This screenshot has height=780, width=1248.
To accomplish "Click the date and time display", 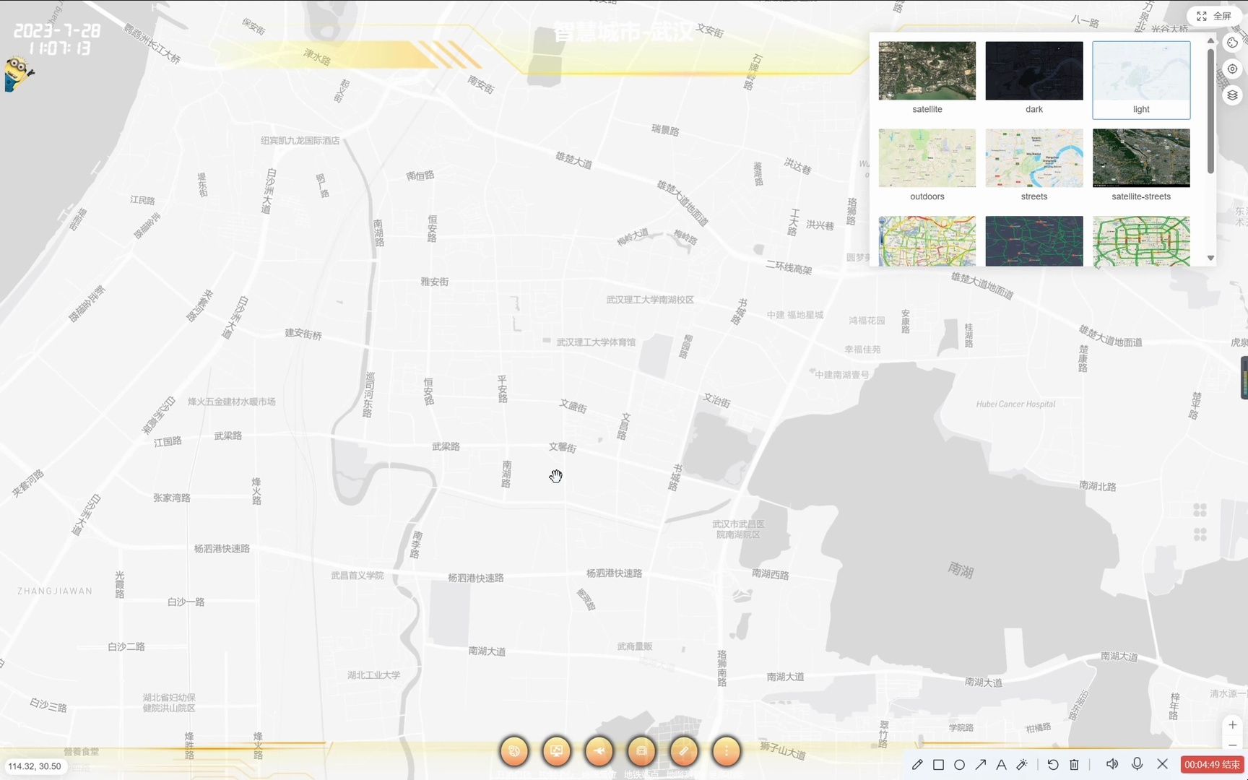I will pyautogui.click(x=57, y=39).
